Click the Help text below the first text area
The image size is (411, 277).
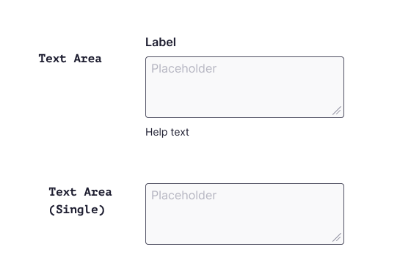coord(167,132)
